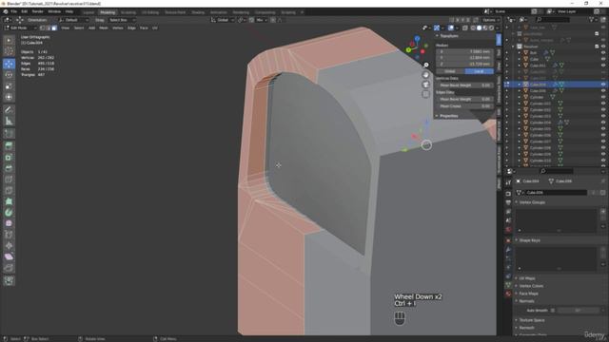Click the pan view hand gizmo
Image resolution: width=609 pixels, height=342 pixels.
[x=426, y=75]
